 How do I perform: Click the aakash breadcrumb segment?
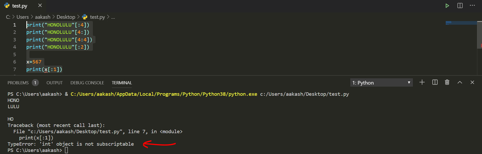click(x=43, y=17)
